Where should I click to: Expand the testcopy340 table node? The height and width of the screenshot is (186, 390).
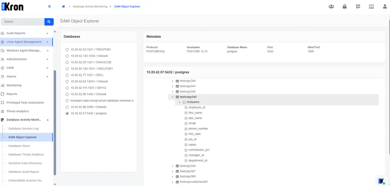pyautogui.click(x=173, y=81)
